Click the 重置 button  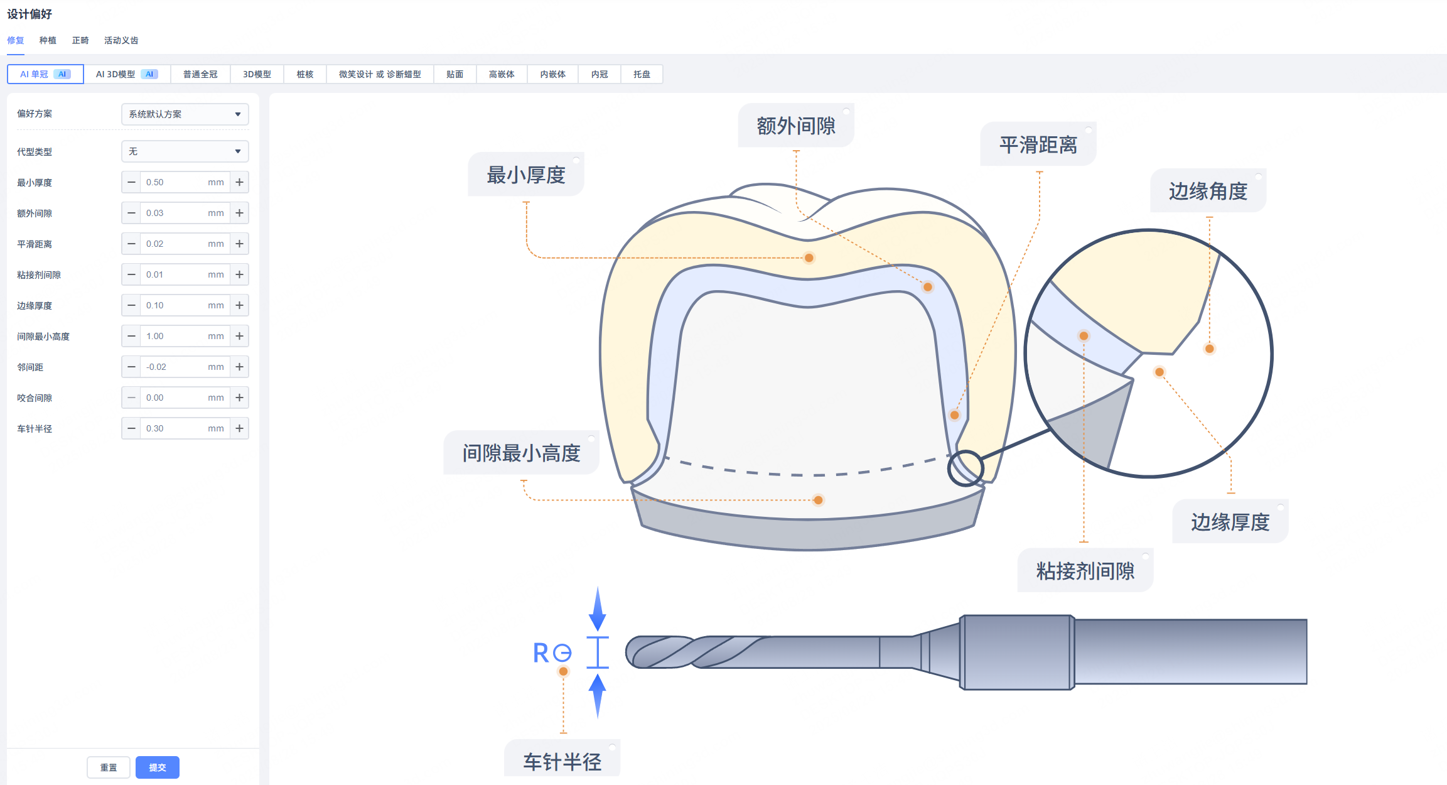[x=109, y=767]
